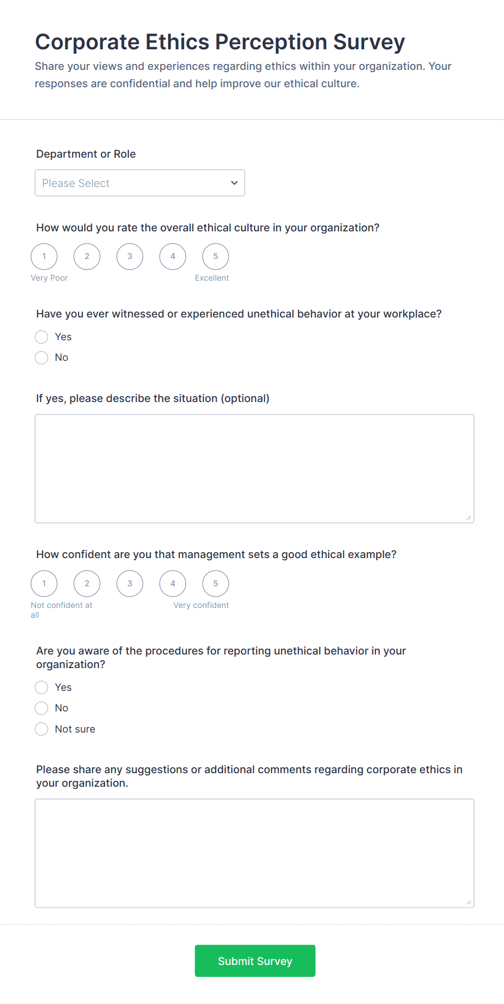Rate overall ethical culture as 2
Image resolution: width=504 pixels, height=1004 pixels.
[87, 256]
